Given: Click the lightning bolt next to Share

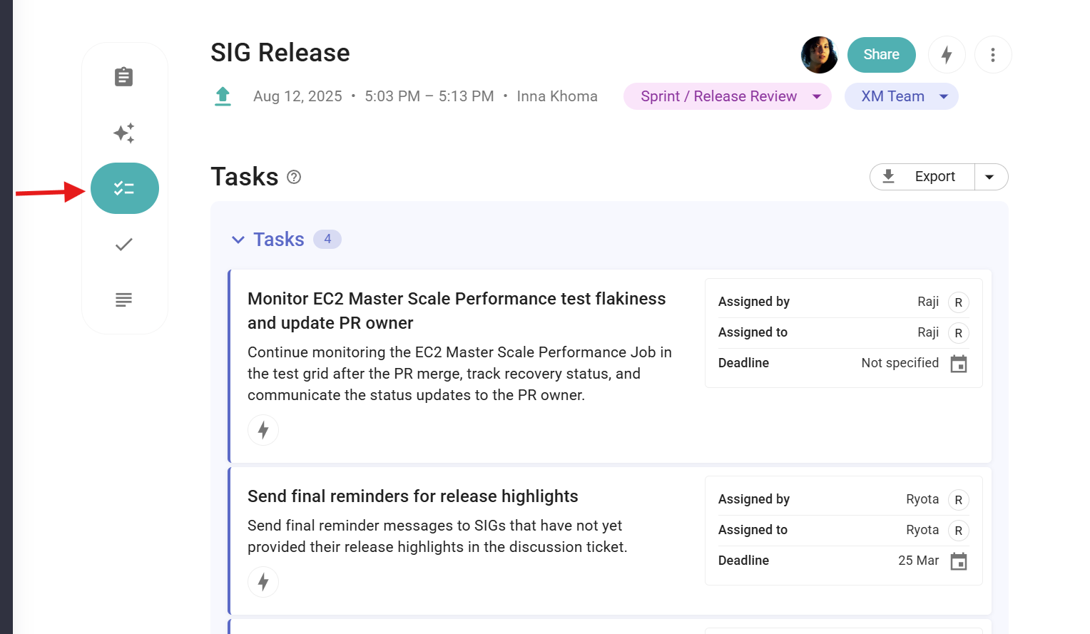Looking at the screenshot, I should tap(947, 55).
